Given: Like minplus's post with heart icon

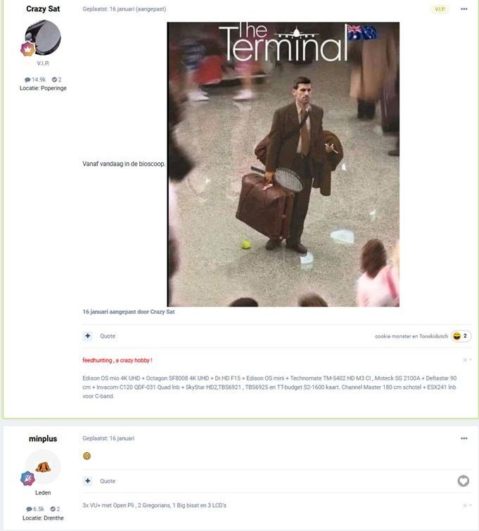Looking at the screenshot, I should pos(463,481).
